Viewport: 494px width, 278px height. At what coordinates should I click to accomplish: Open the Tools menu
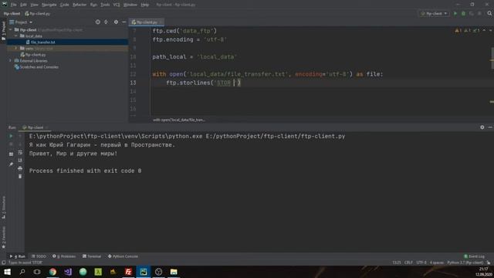[105, 5]
